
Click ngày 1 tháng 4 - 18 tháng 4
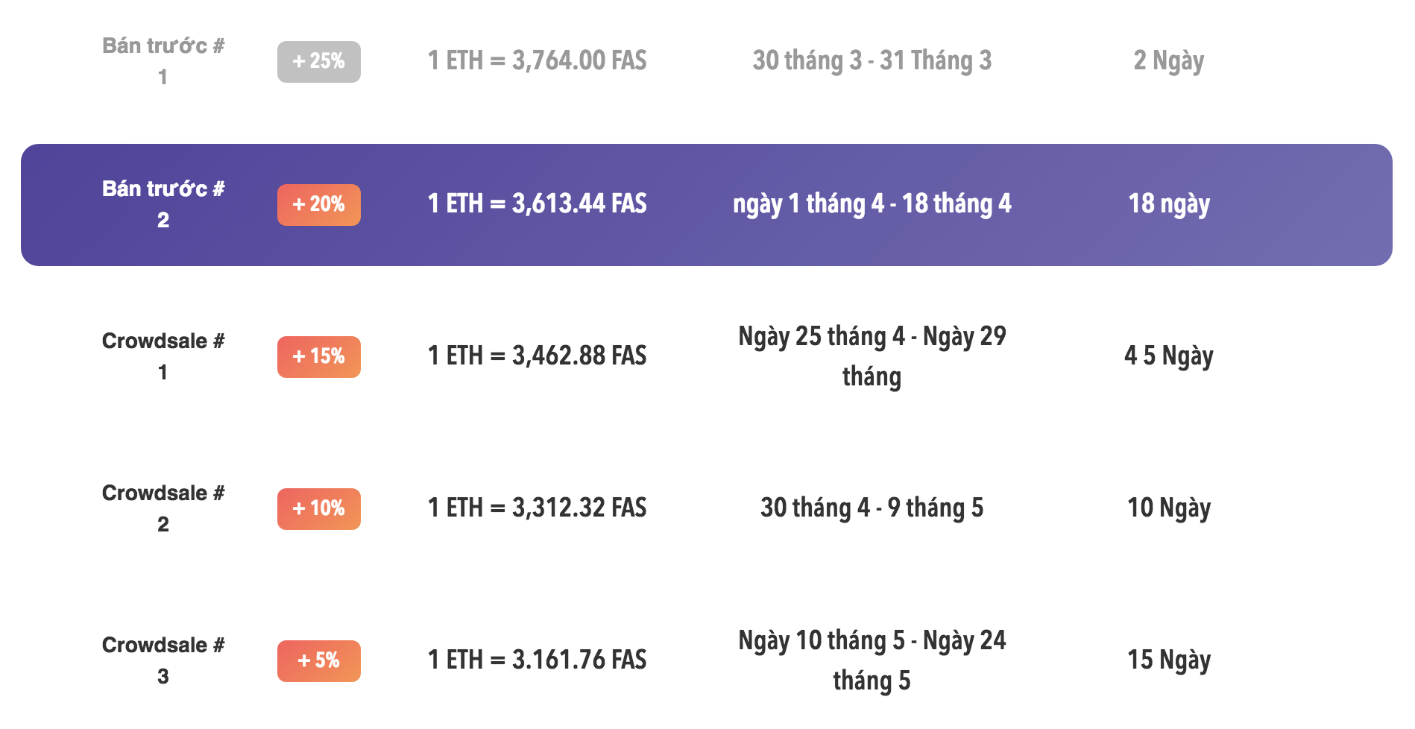(x=872, y=203)
